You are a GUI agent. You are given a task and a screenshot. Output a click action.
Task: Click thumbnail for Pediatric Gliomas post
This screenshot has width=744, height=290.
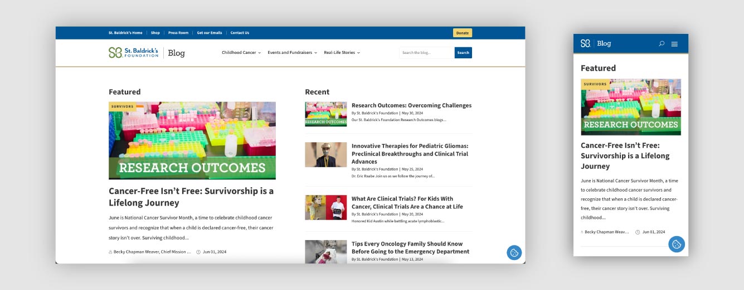click(x=326, y=154)
